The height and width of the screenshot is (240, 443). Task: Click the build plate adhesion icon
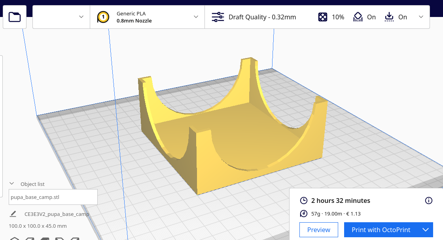[389, 17]
